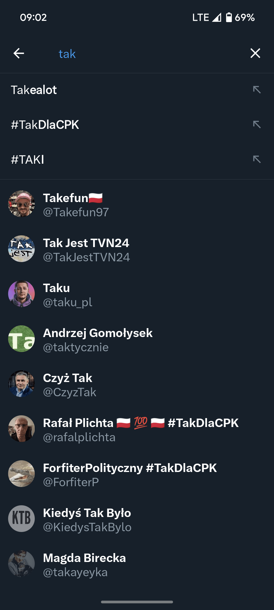Screen dimensions: 274x610
Task: Tap the battery indicator in status bar
Action: pos(229,17)
